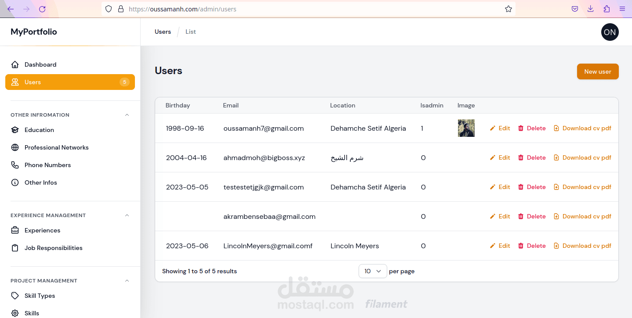The image size is (632, 318).
Task: Click the Phone Numbers phone icon
Action: [15, 165]
